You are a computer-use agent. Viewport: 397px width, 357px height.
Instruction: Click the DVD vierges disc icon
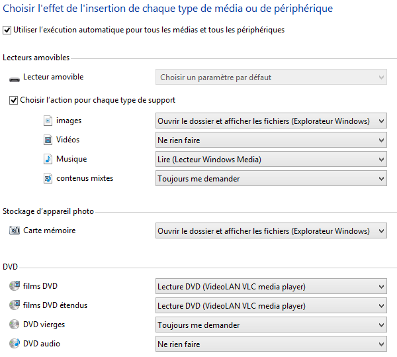[15, 325]
